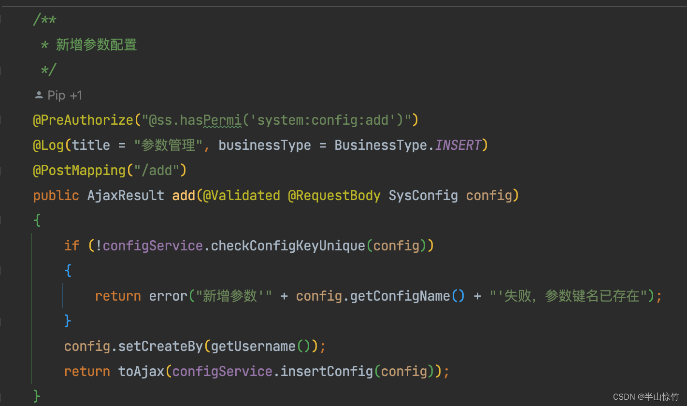Viewport: 687px width, 406px height.
Task: Click the person icon beside Pip +1
Action: pyautogui.click(x=39, y=95)
